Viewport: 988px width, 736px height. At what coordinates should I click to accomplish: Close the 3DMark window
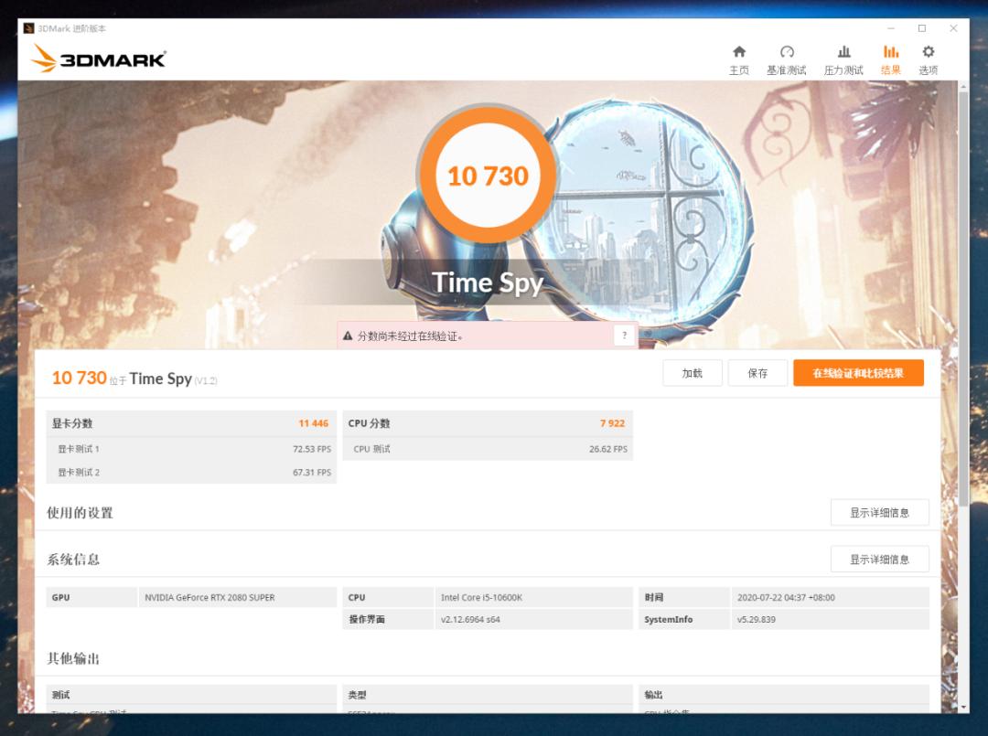click(953, 28)
